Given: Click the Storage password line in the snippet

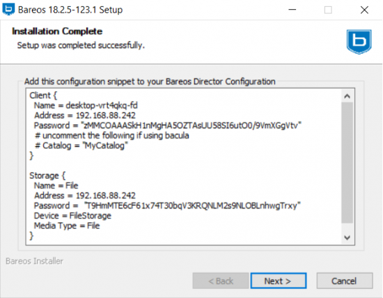Looking at the screenshot, I should [167, 205].
